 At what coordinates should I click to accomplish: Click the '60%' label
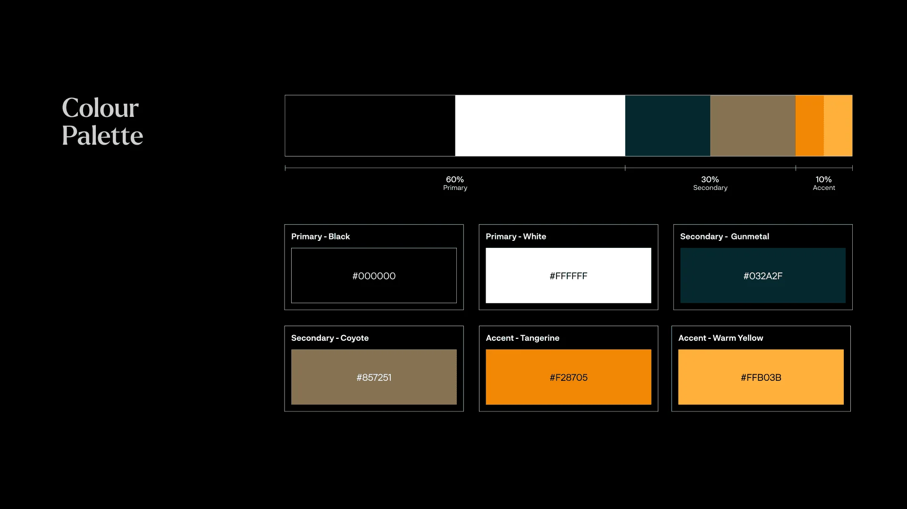pos(455,180)
